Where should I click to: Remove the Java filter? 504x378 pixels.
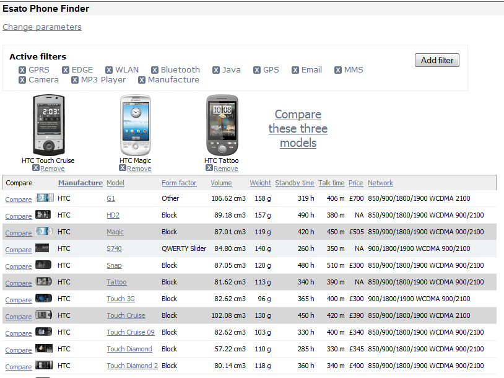coord(216,70)
